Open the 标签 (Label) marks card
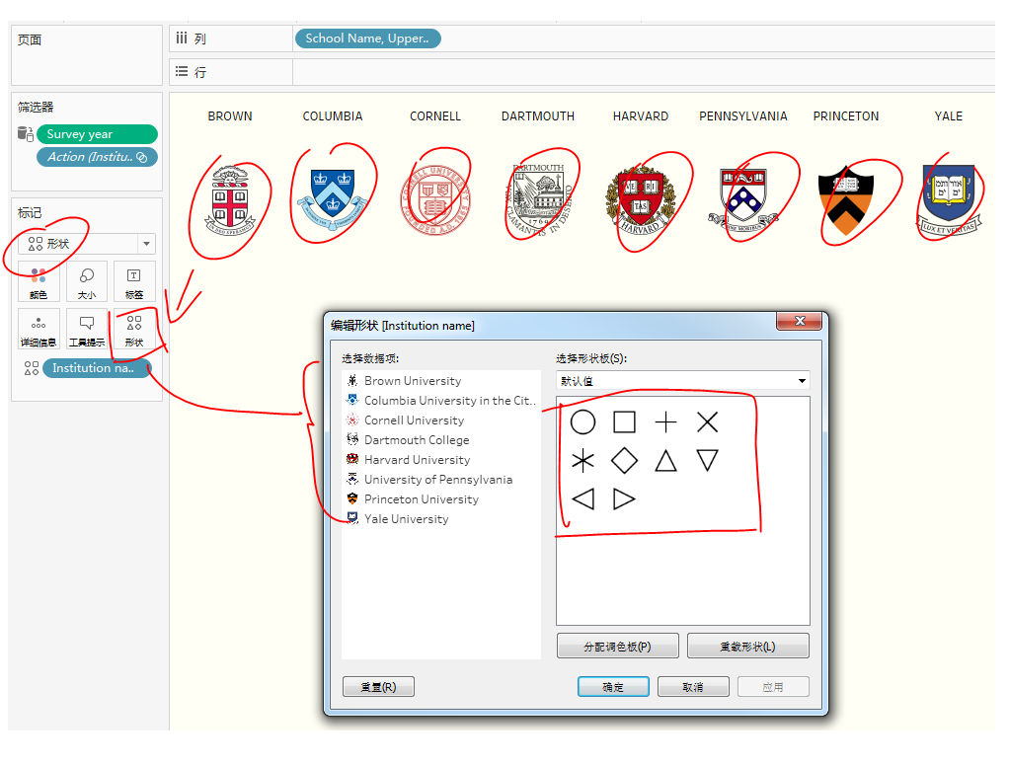This screenshot has height=764, width=1009. (134, 281)
